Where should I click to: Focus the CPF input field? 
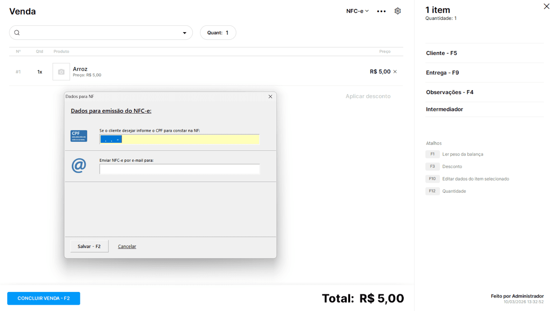tap(179, 139)
